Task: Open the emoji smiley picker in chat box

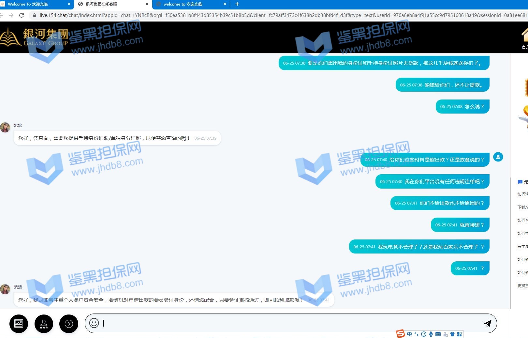Action: click(x=94, y=323)
